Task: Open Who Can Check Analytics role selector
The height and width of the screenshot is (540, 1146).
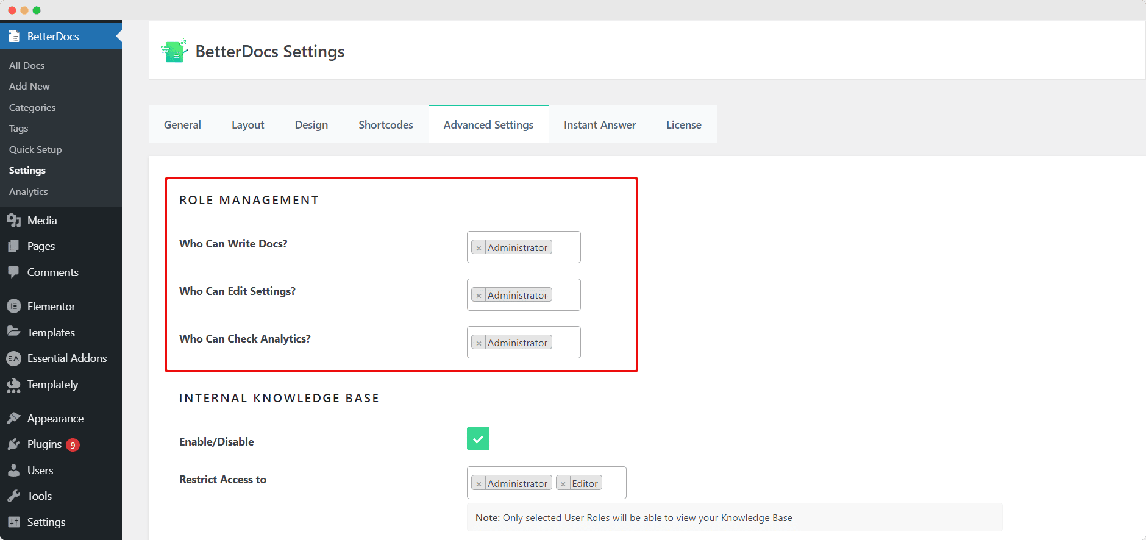Action: 524,342
